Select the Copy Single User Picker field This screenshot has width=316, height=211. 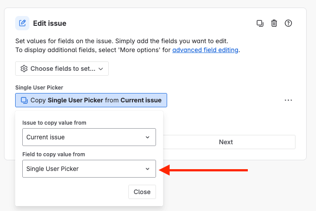coord(91,100)
